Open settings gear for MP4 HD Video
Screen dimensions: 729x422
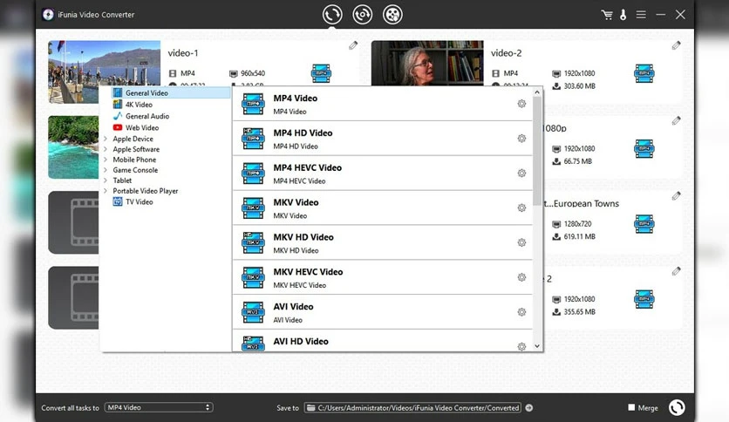(x=521, y=139)
